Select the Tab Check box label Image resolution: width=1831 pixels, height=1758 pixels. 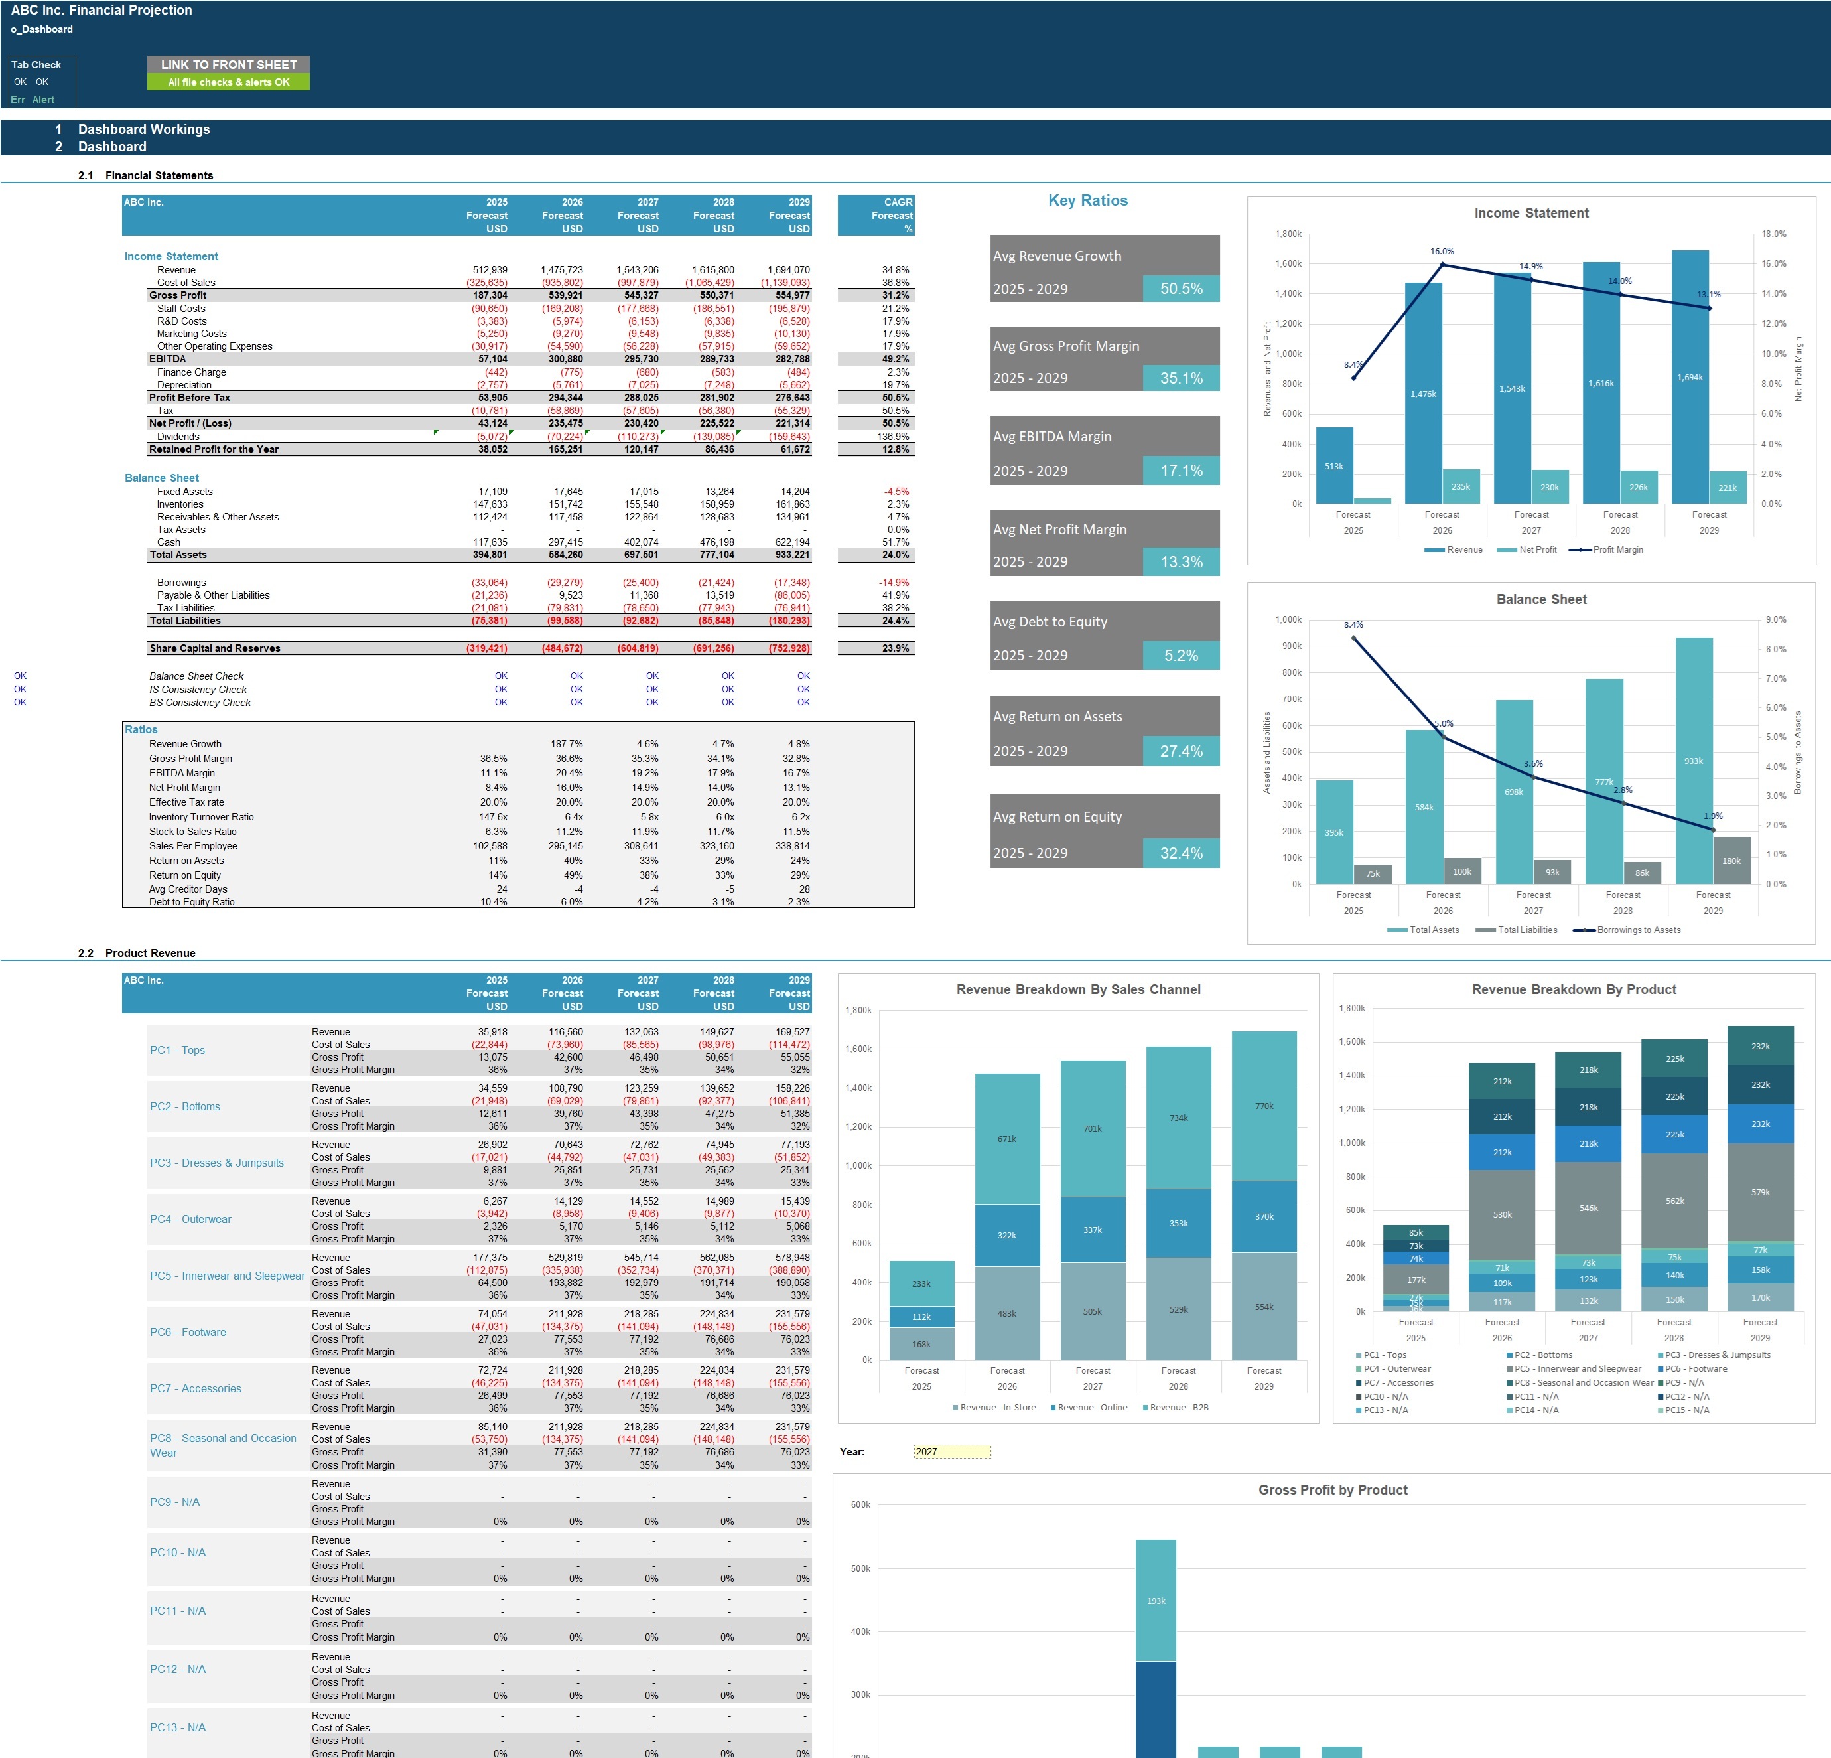pyautogui.click(x=36, y=64)
